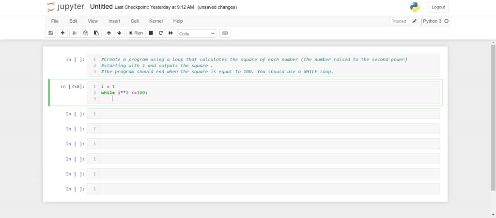This screenshot has width=496, height=218.
Task: Restart kernel and rerun all cells
Action: (170, 33)
